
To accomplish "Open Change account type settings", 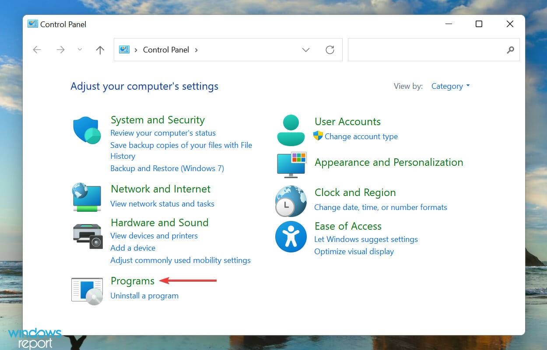I will [x=361, y=136].
